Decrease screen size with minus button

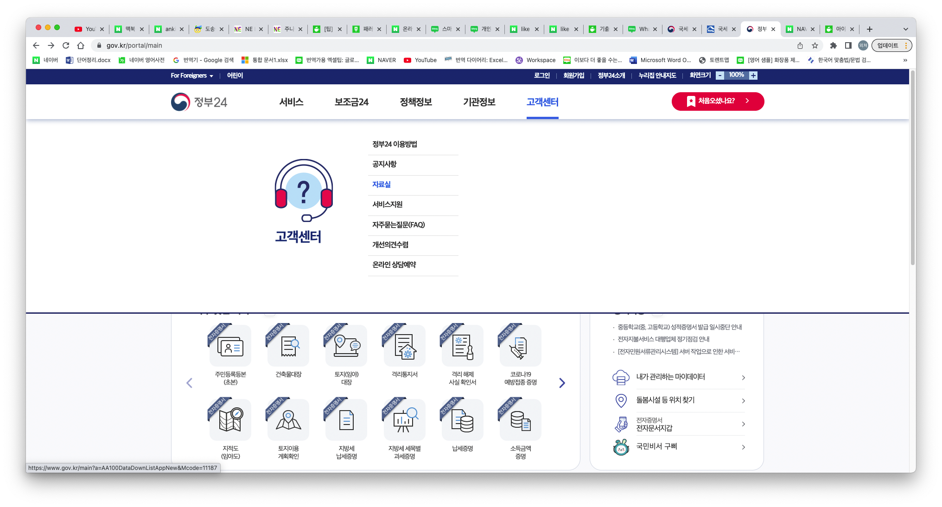[720, 76]
